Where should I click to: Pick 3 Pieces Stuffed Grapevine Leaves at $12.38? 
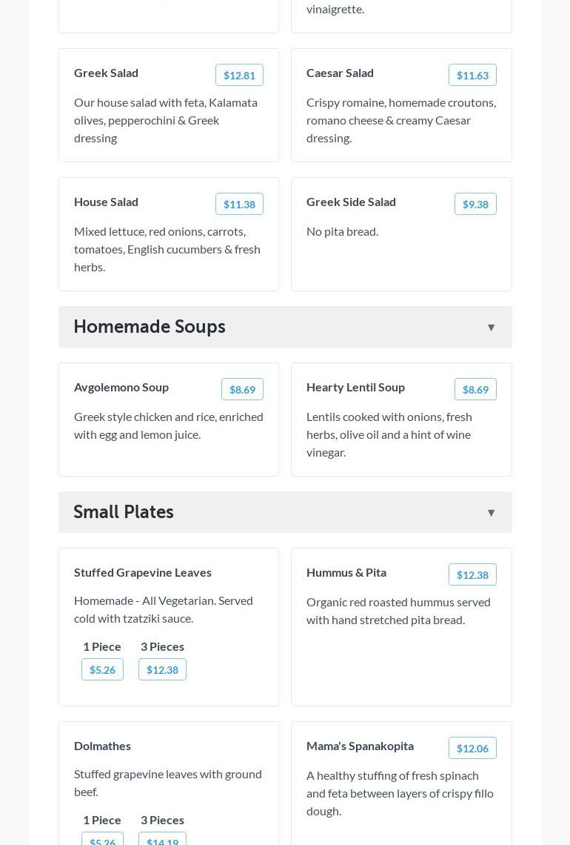click(162, 669)
